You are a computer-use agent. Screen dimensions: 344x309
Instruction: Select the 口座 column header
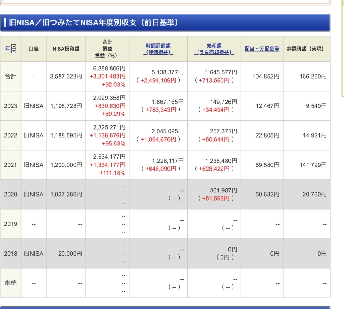click(34, 49)
